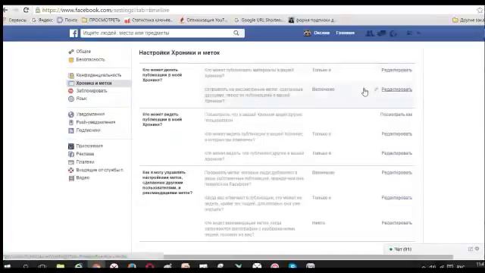Click pencil icon beside the Включено row

point(376,89)
